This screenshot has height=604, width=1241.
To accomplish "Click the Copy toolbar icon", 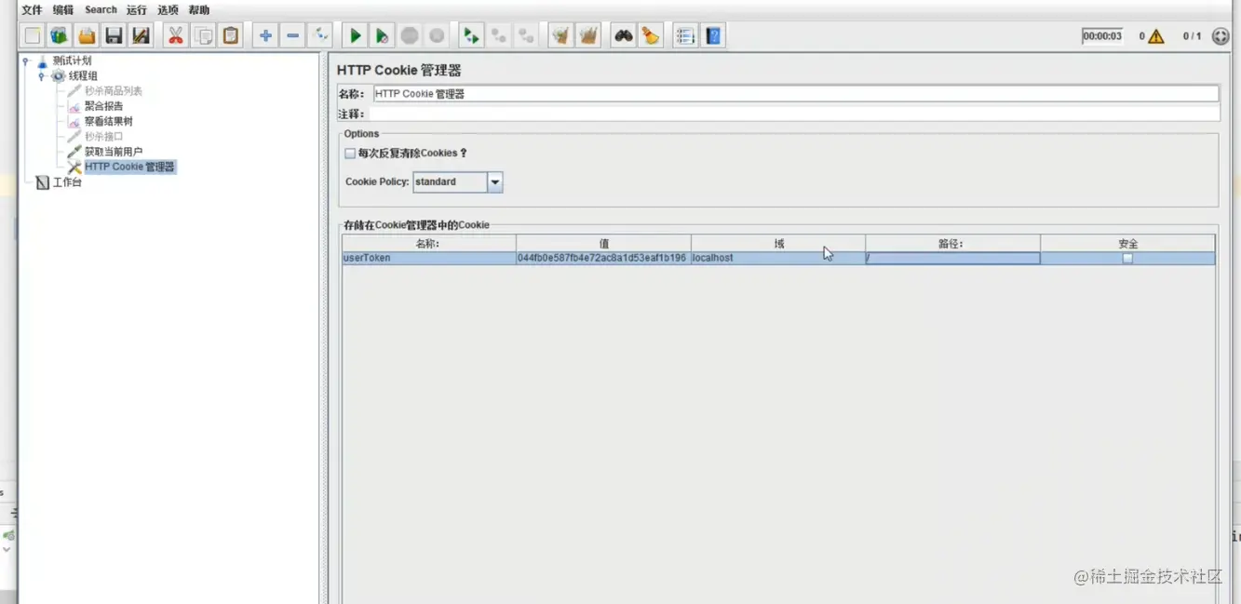I will click(203, 36).
